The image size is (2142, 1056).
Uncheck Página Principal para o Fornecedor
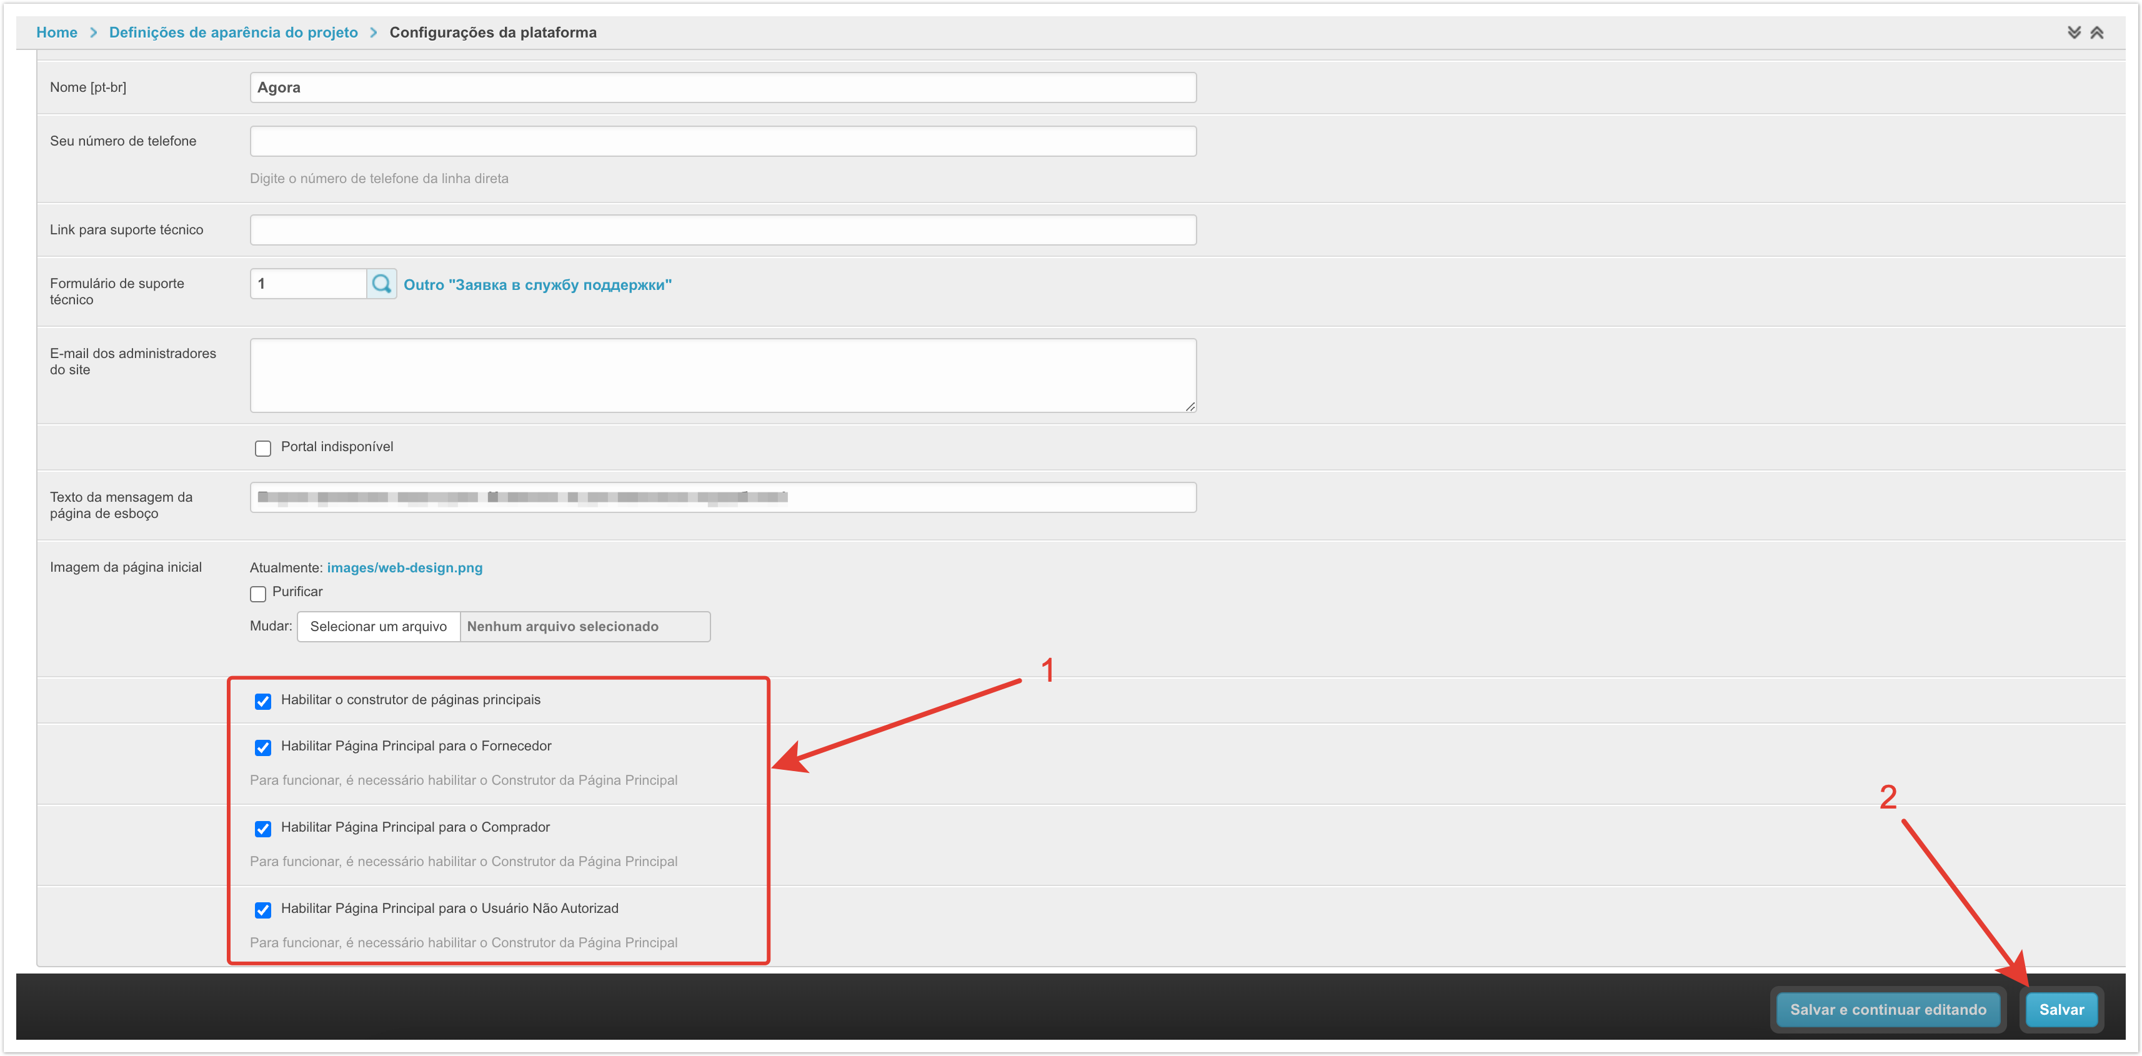(x=263, y=747)
